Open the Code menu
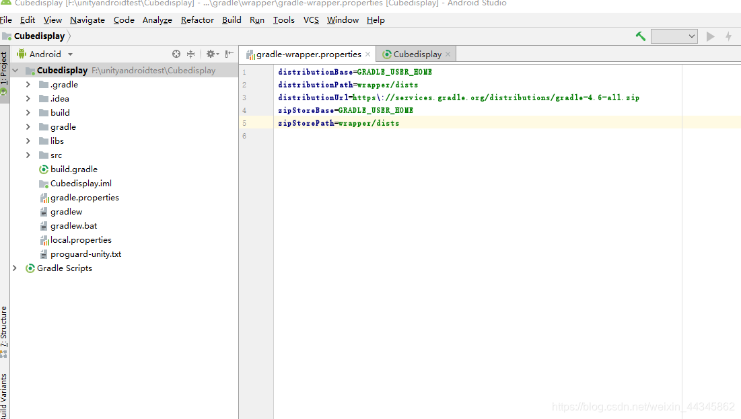This screenshot has height=419, width=741. [x=124, y=20]
